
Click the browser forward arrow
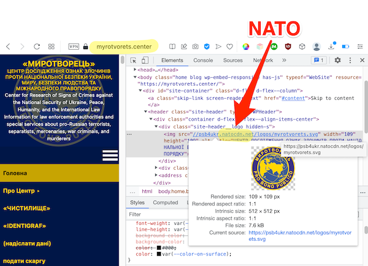(22, 47)
